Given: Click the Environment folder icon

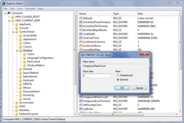Looking at the screenshot, I should (x=17, y=103).
